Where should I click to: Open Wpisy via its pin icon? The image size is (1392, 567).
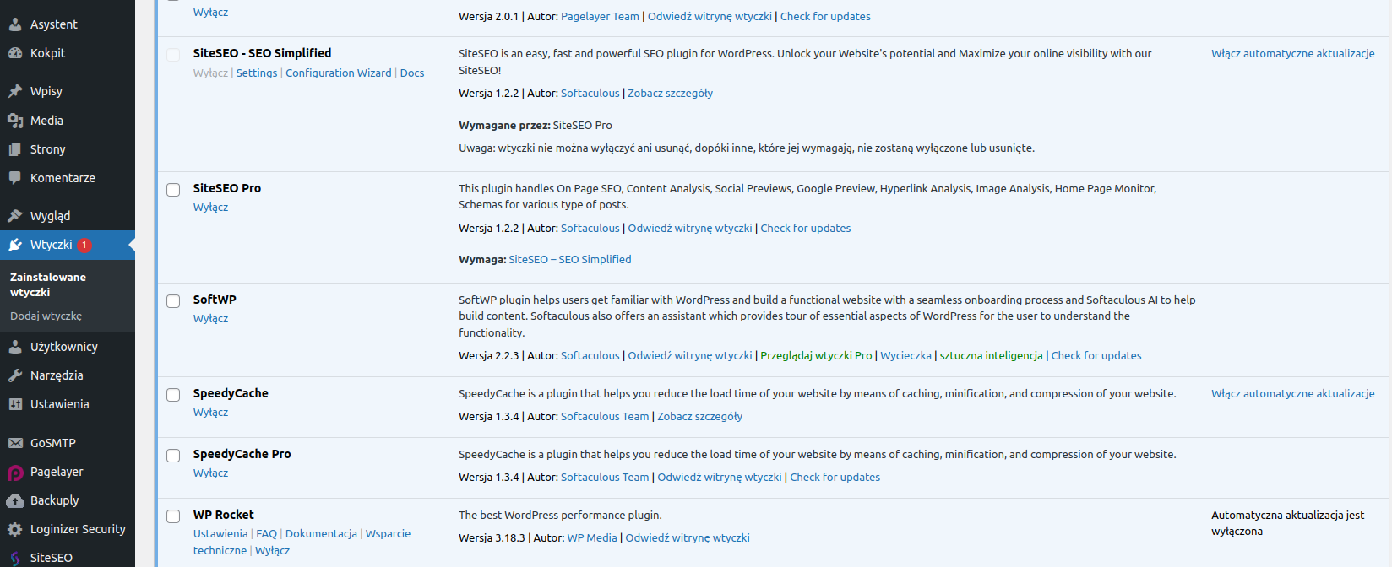pos(15,91)
